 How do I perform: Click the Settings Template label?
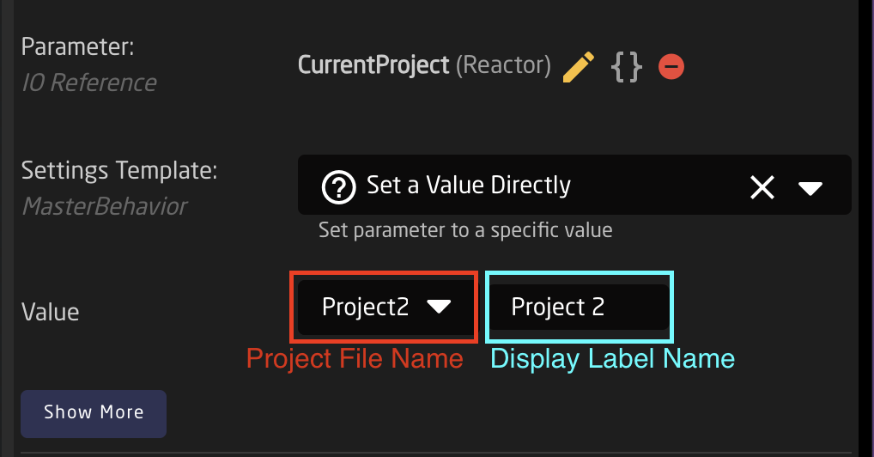(x=119, y=170)
